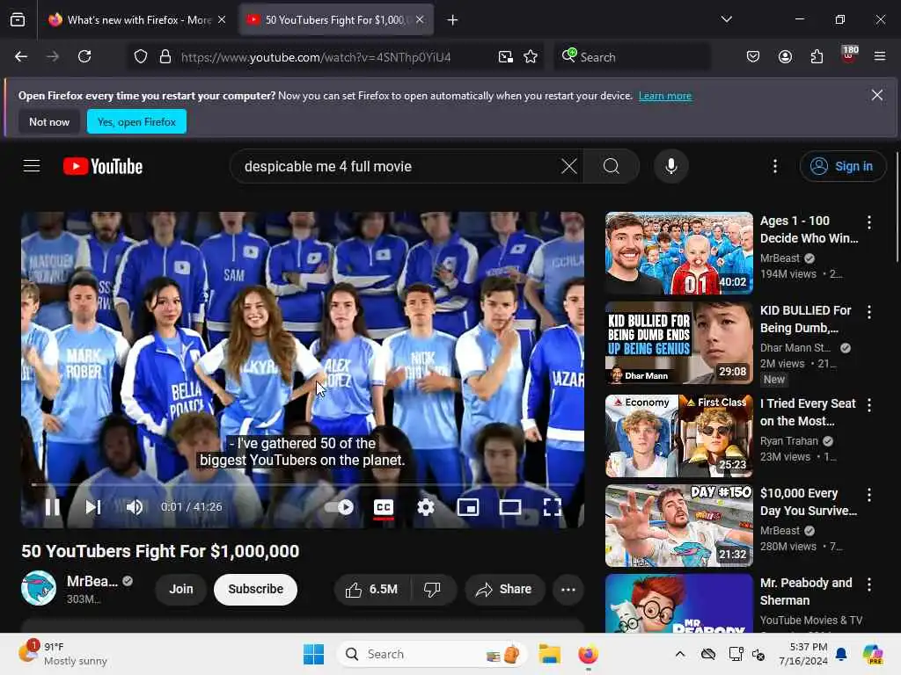901x675 pixels.
Task: Focus the Firefox Search bar
Action: point(632,57)
